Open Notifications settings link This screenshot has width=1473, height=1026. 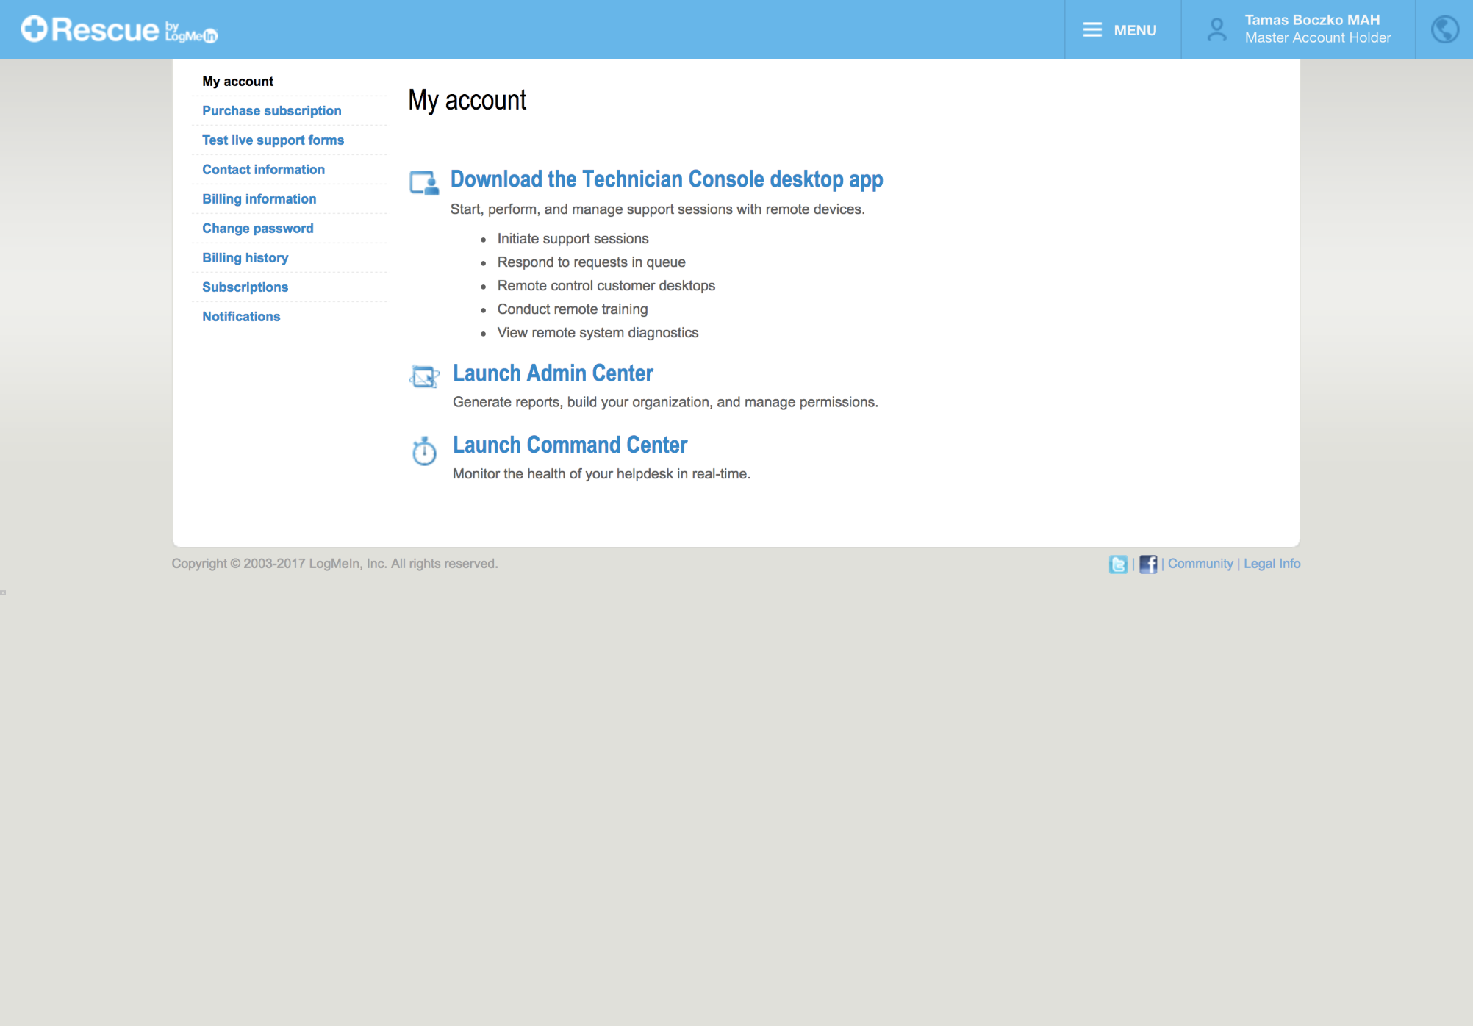pos(241,316)
